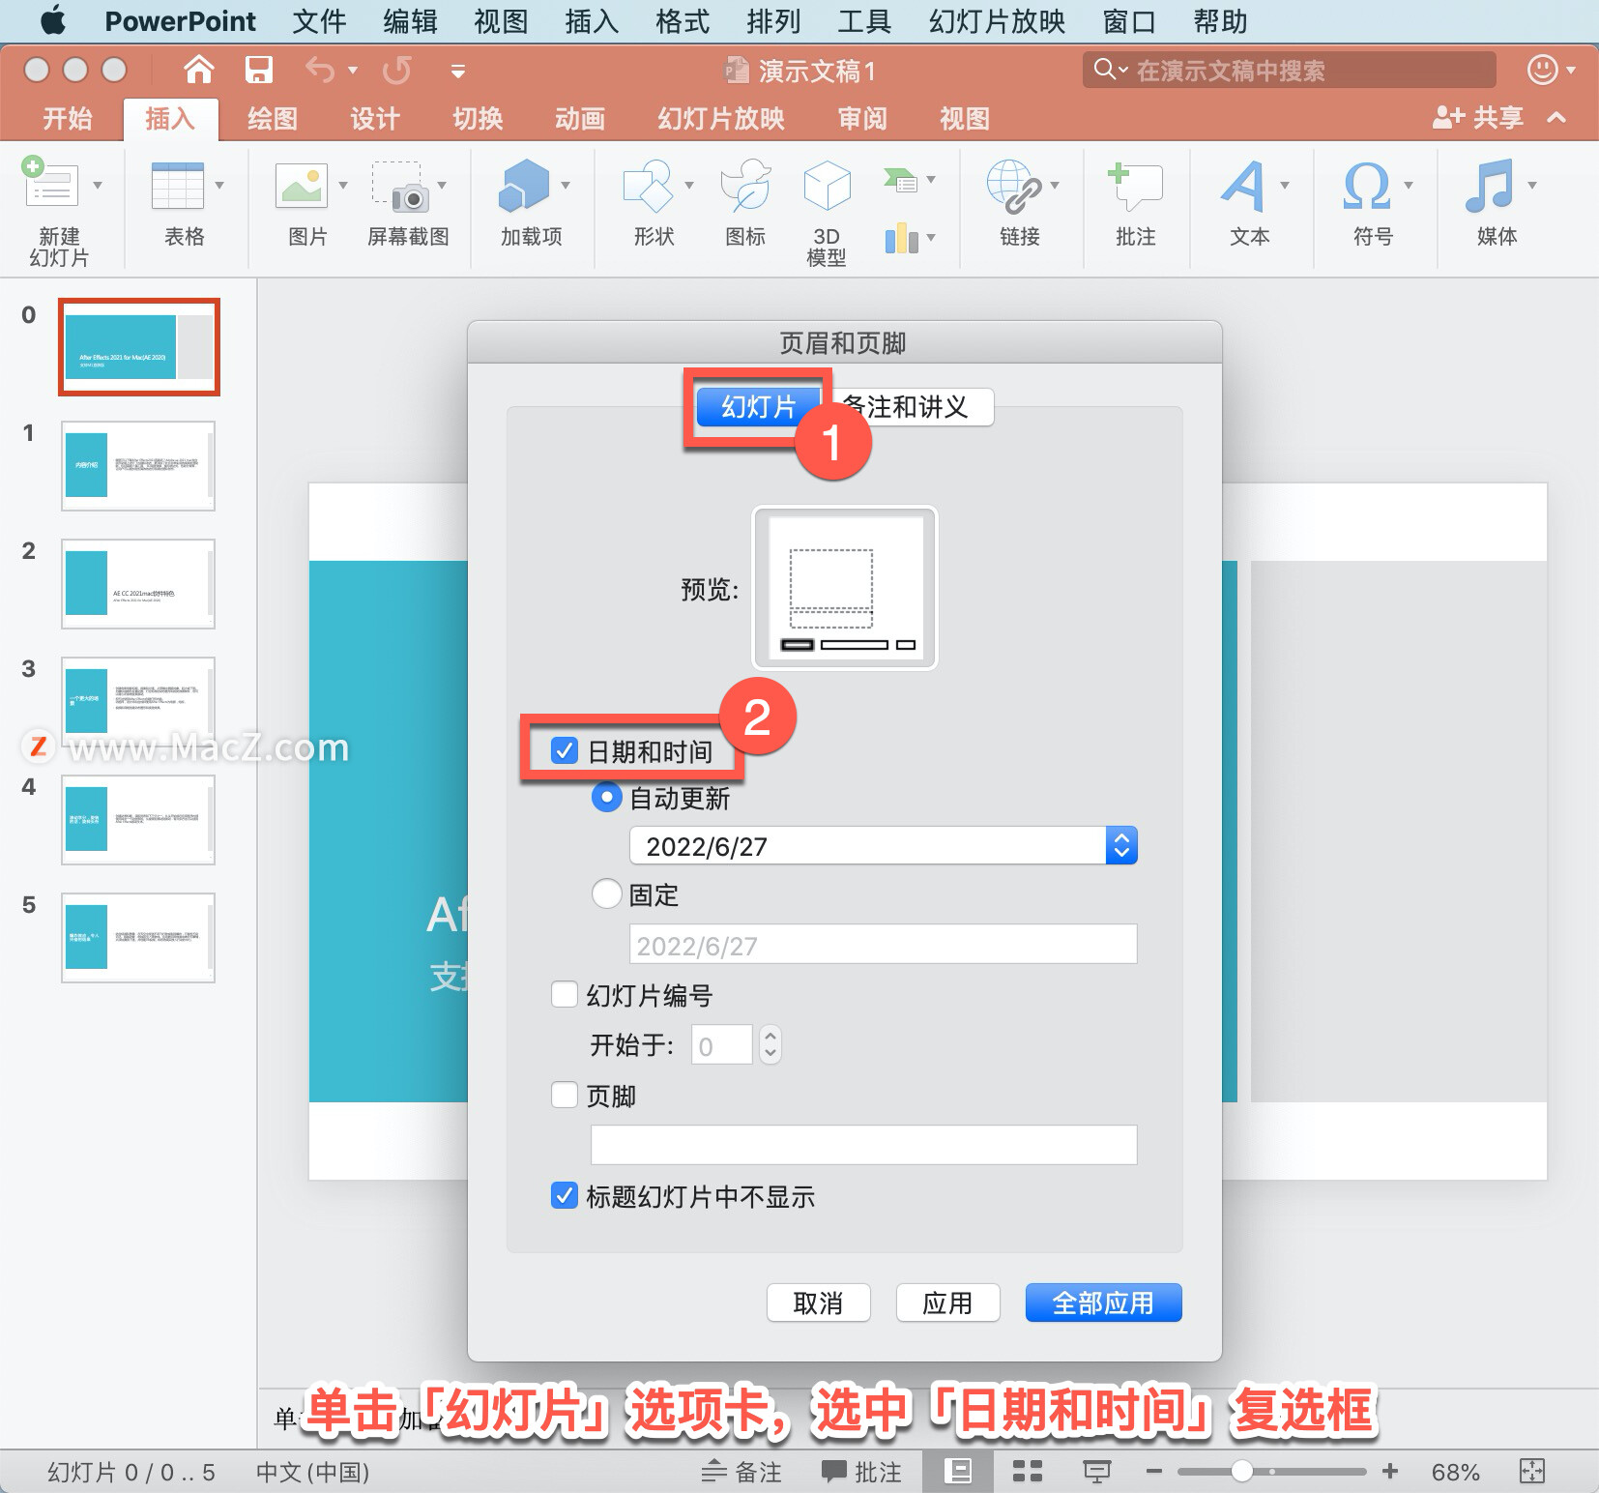Screen dimensions: 1599x1493
Task: Adjust the zoom slider handle
Action: (x=1242, y=1472)
